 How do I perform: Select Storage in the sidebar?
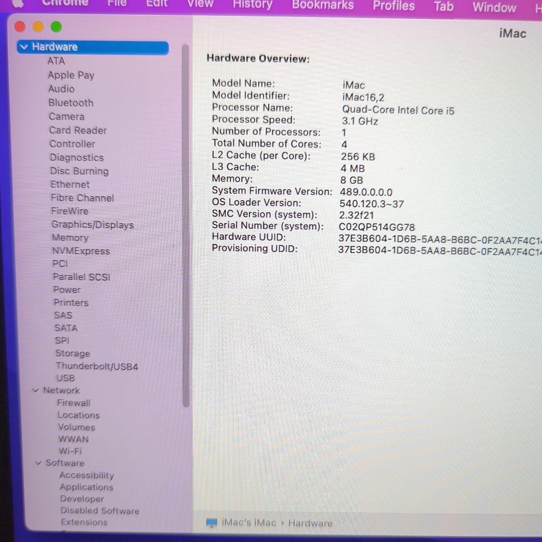pos(73,353)
